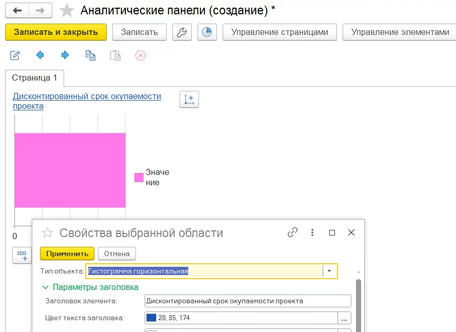
Task: Switch to the Страница 1 tab
Action: coord(35,79)
